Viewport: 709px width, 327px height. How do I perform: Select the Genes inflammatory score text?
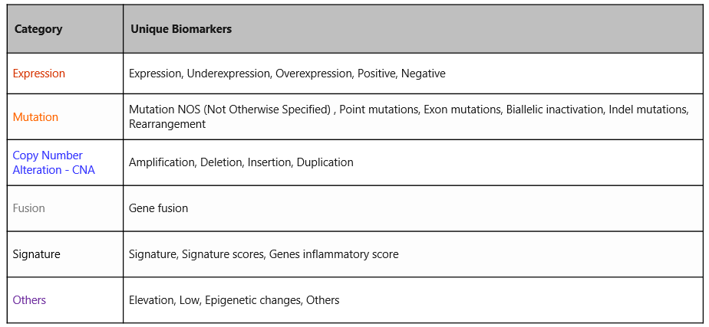point(333,254)
